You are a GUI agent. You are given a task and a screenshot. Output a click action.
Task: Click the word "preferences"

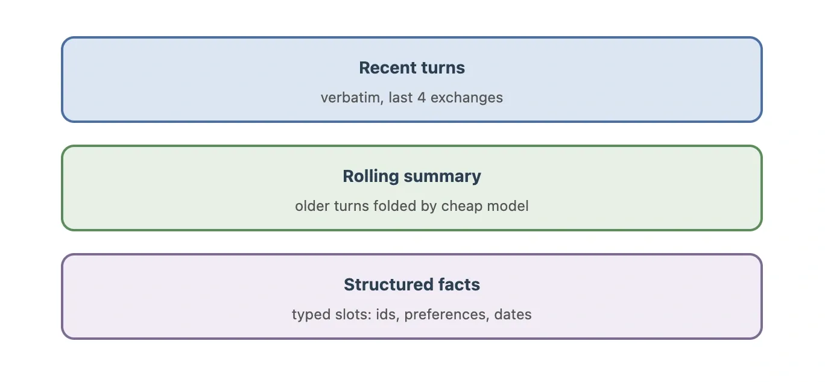click(446, 315)
